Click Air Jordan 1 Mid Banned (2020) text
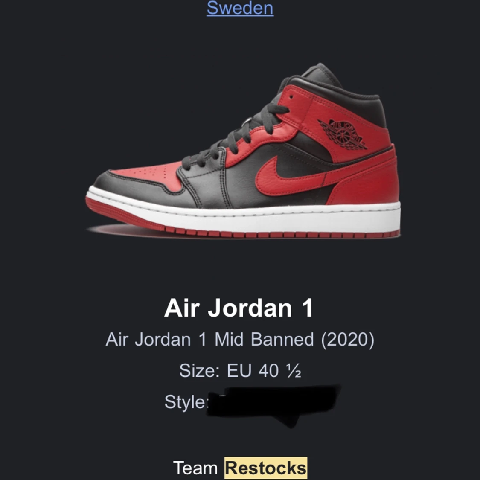The image size is (480, 480). (240, 340)
